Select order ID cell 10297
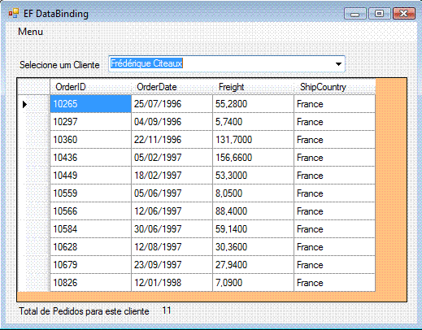Screen dimensions: 422x330 click(x=90, y=122)
